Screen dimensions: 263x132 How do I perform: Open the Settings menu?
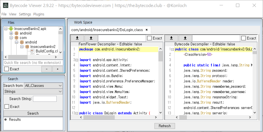(x=25, y=14)
